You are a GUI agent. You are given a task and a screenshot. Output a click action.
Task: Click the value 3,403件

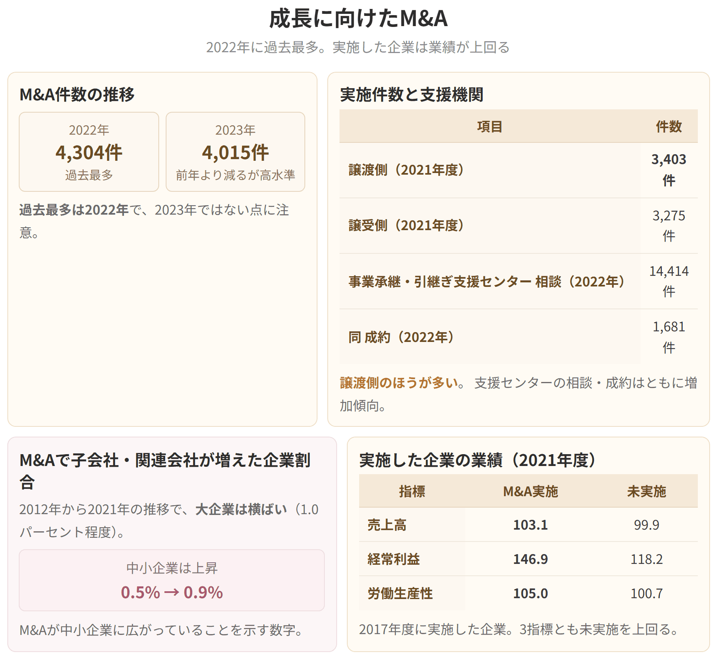tap(669, 170)
